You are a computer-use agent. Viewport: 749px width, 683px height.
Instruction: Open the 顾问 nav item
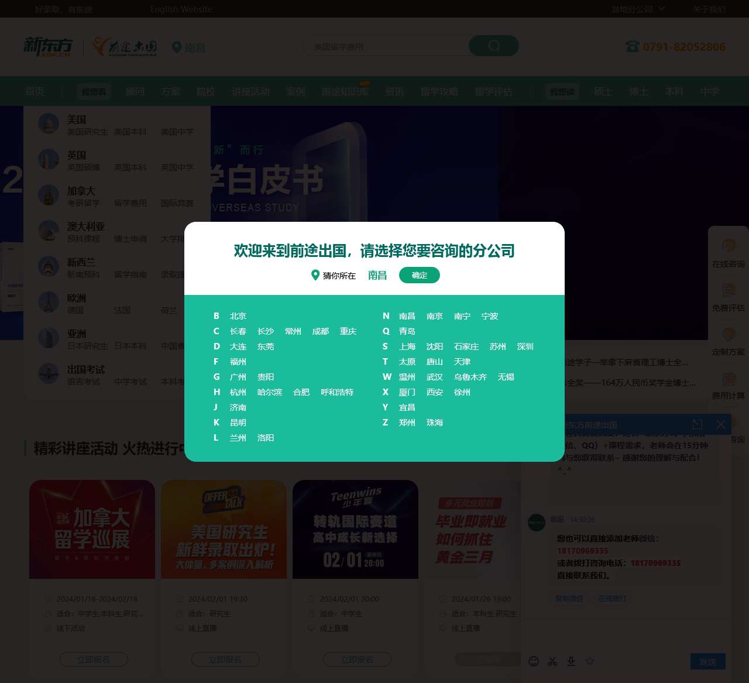pyautogui.click(x=135, y=91)
